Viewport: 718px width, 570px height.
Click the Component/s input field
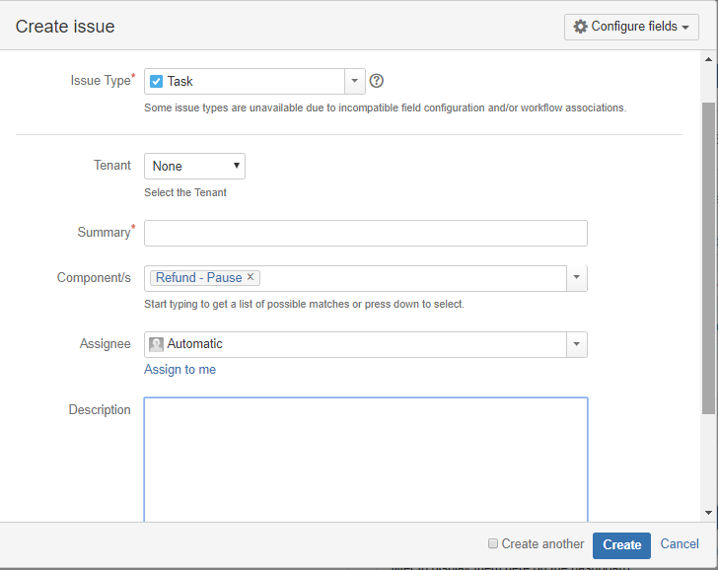pos(414,278)
